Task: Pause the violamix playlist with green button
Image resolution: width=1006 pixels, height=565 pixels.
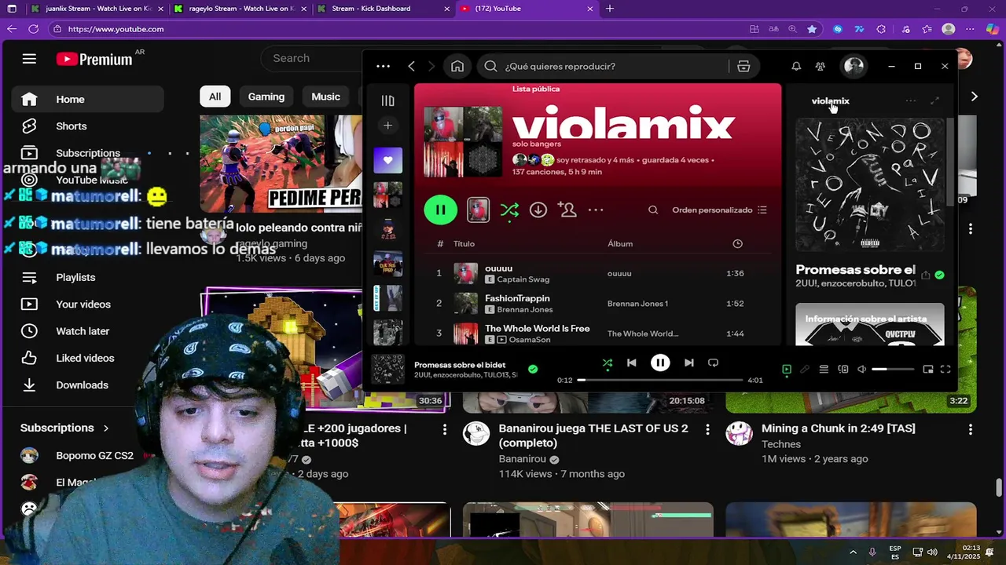Action: [x=440, y=210]
